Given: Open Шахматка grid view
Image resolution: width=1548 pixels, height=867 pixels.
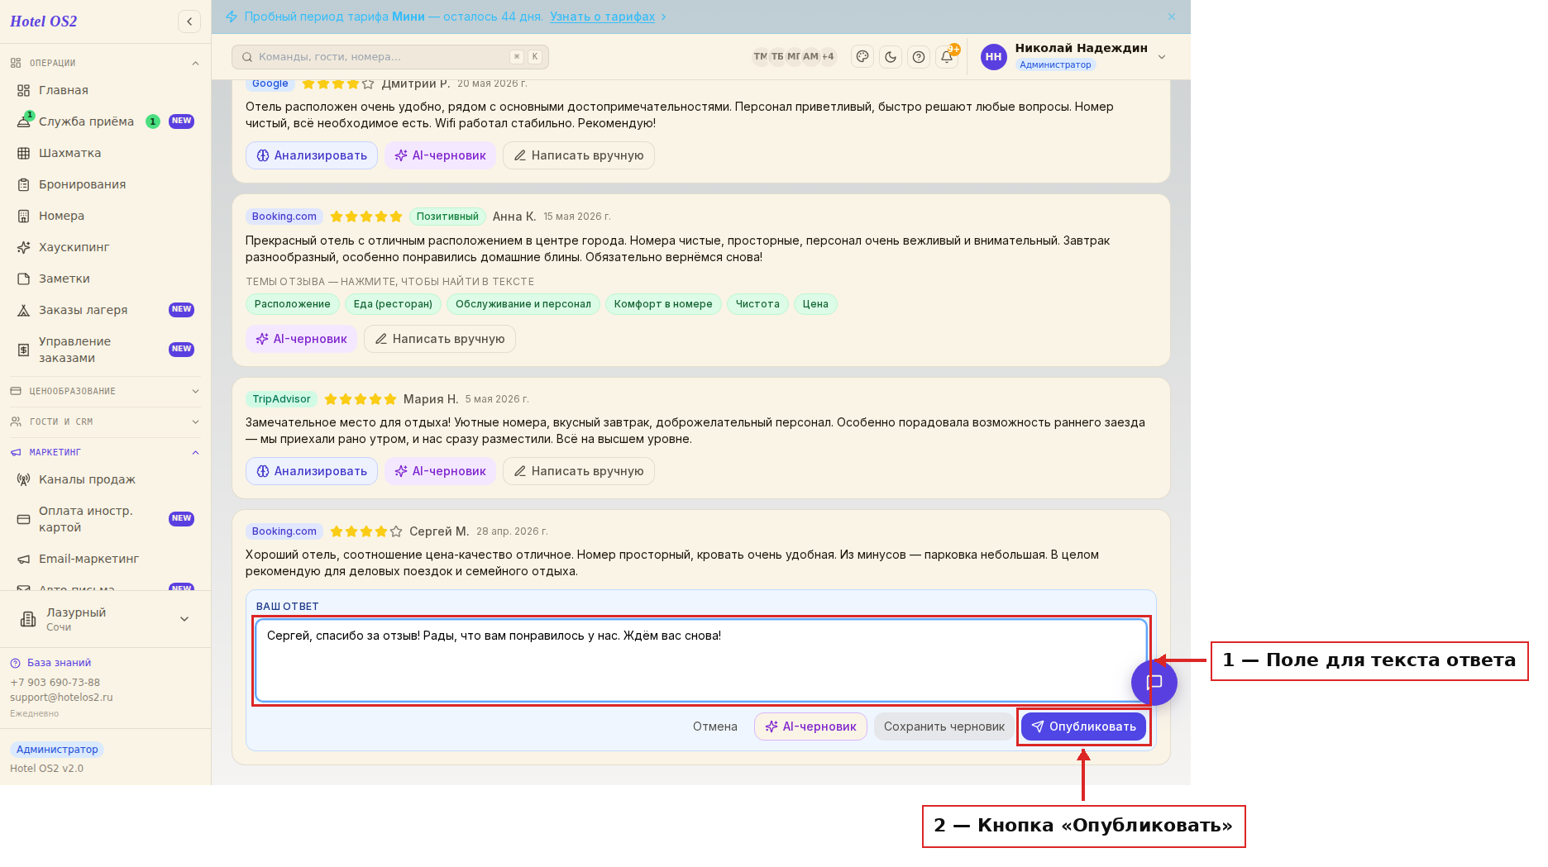Looking at the screenshot, I should [105, 153].
